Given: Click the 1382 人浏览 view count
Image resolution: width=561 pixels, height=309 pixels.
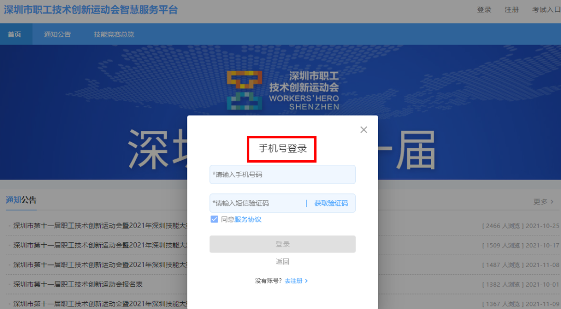Looking at the screenshot, I should pos(503,284).
